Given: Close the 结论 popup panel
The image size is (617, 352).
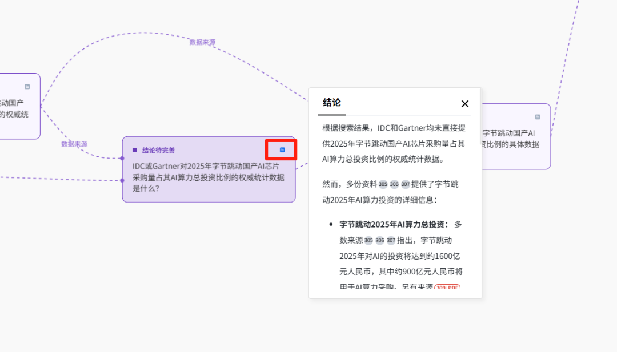Looking at the screenshot, I should tap(464, 104).
